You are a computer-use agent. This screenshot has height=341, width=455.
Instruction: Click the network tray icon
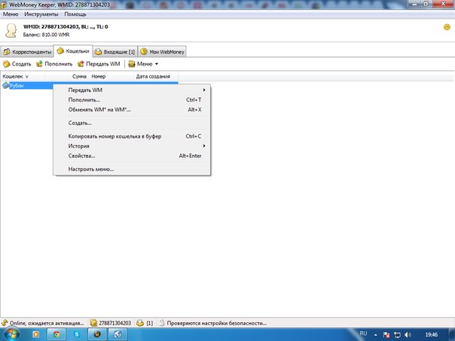[397, 335]
